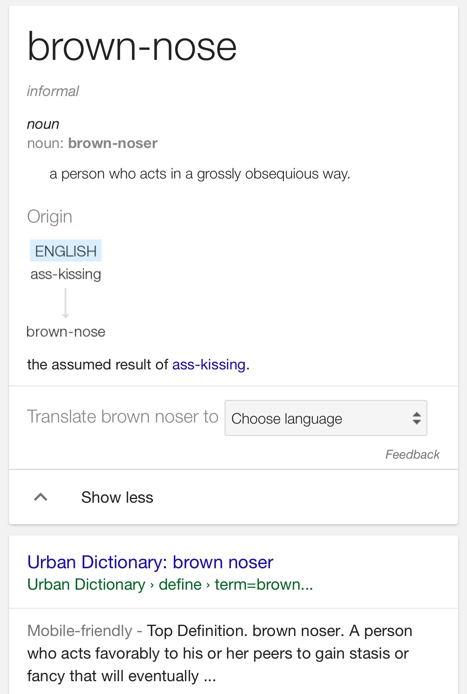
Task: Click the Translate brown noser to label
Action: tap(123, 417)
